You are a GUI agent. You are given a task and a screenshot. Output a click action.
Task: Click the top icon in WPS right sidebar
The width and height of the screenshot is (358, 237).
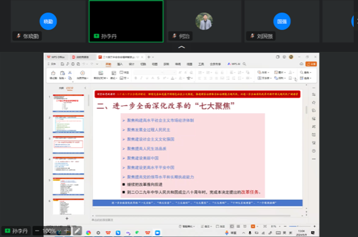[314, 94]
